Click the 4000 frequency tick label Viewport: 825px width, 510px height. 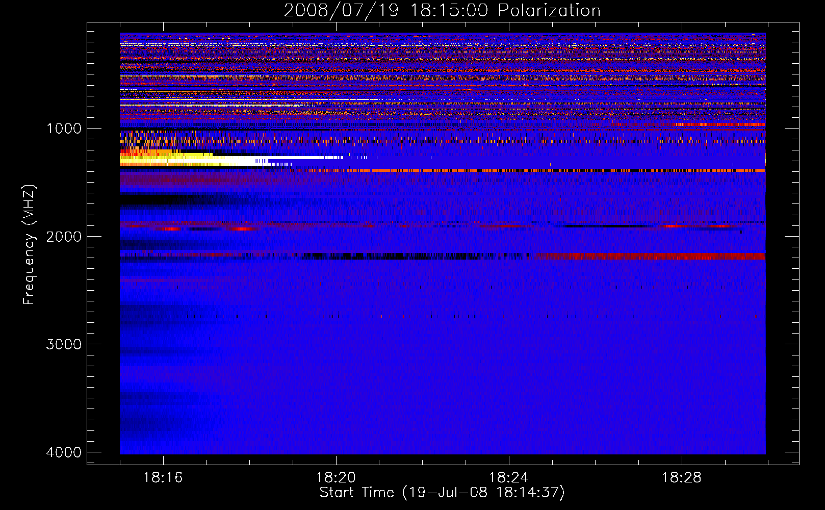tap(64, 452)
